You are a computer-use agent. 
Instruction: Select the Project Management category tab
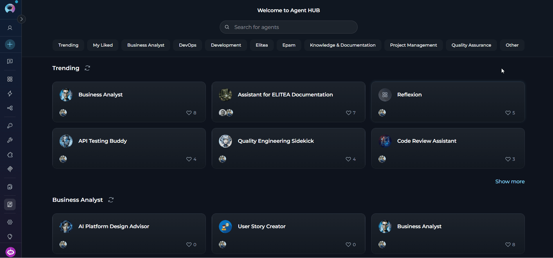(x=413, y=45)
